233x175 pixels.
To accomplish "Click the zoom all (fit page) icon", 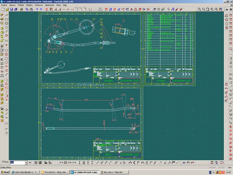I will click(x=208, y=9).
